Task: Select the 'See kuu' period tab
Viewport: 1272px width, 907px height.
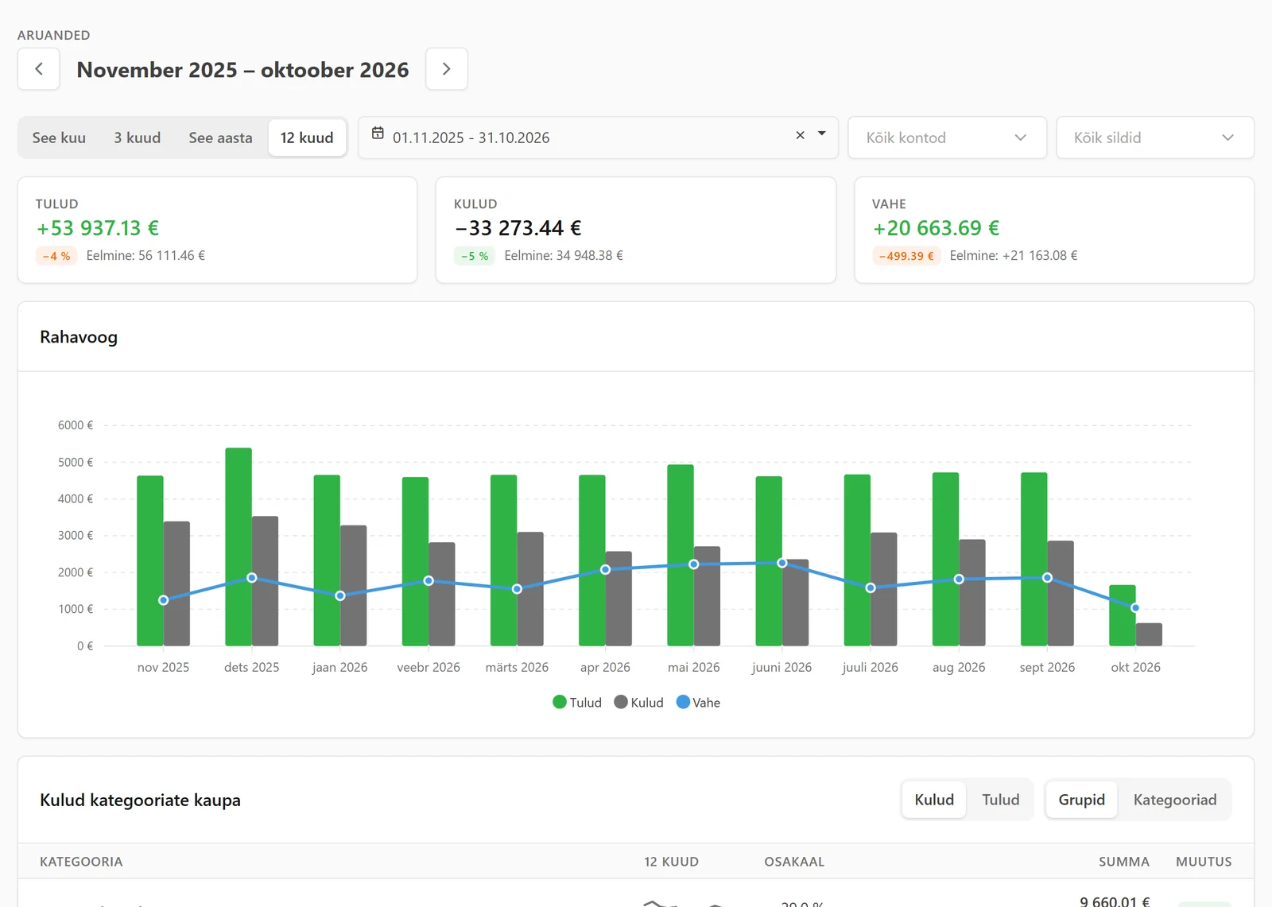Action: point(59,138)
